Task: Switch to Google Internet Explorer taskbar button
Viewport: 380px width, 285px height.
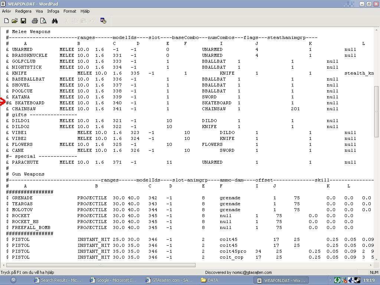Action: pos(114,280)
